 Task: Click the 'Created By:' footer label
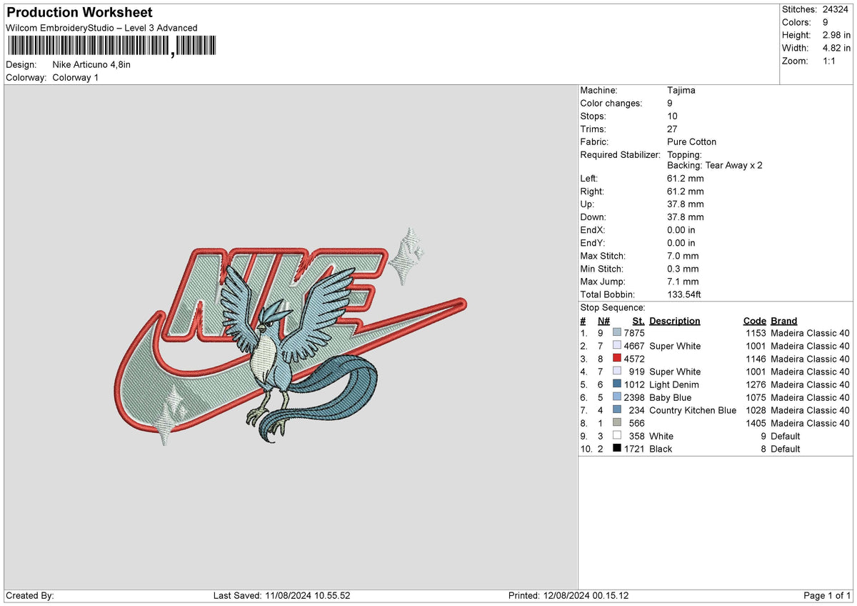pos(30,595)
